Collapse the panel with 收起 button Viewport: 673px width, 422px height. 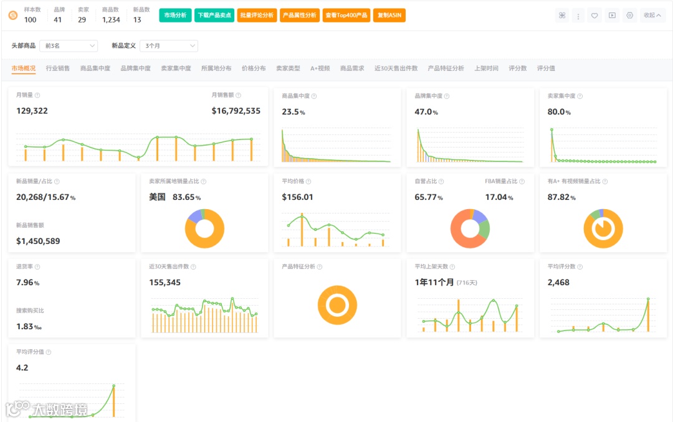click(652, 16)
